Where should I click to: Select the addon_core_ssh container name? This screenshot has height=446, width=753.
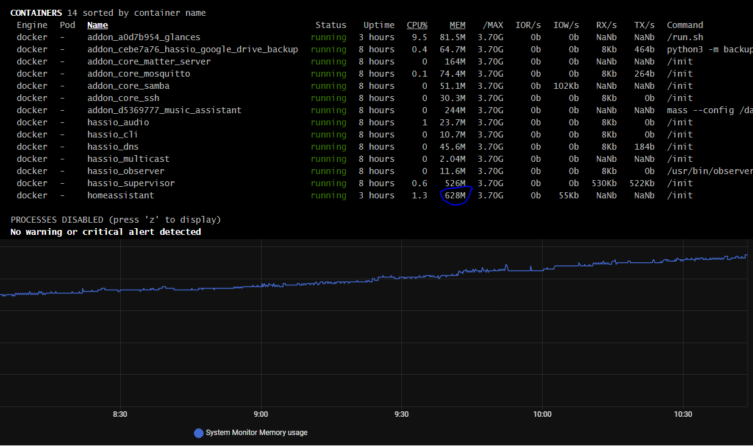coord(123,98)
